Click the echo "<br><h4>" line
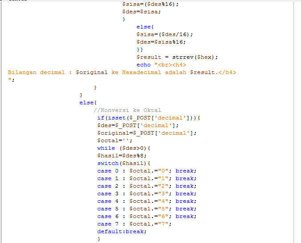This screenshot has height=243, width=301. point(161,65)
